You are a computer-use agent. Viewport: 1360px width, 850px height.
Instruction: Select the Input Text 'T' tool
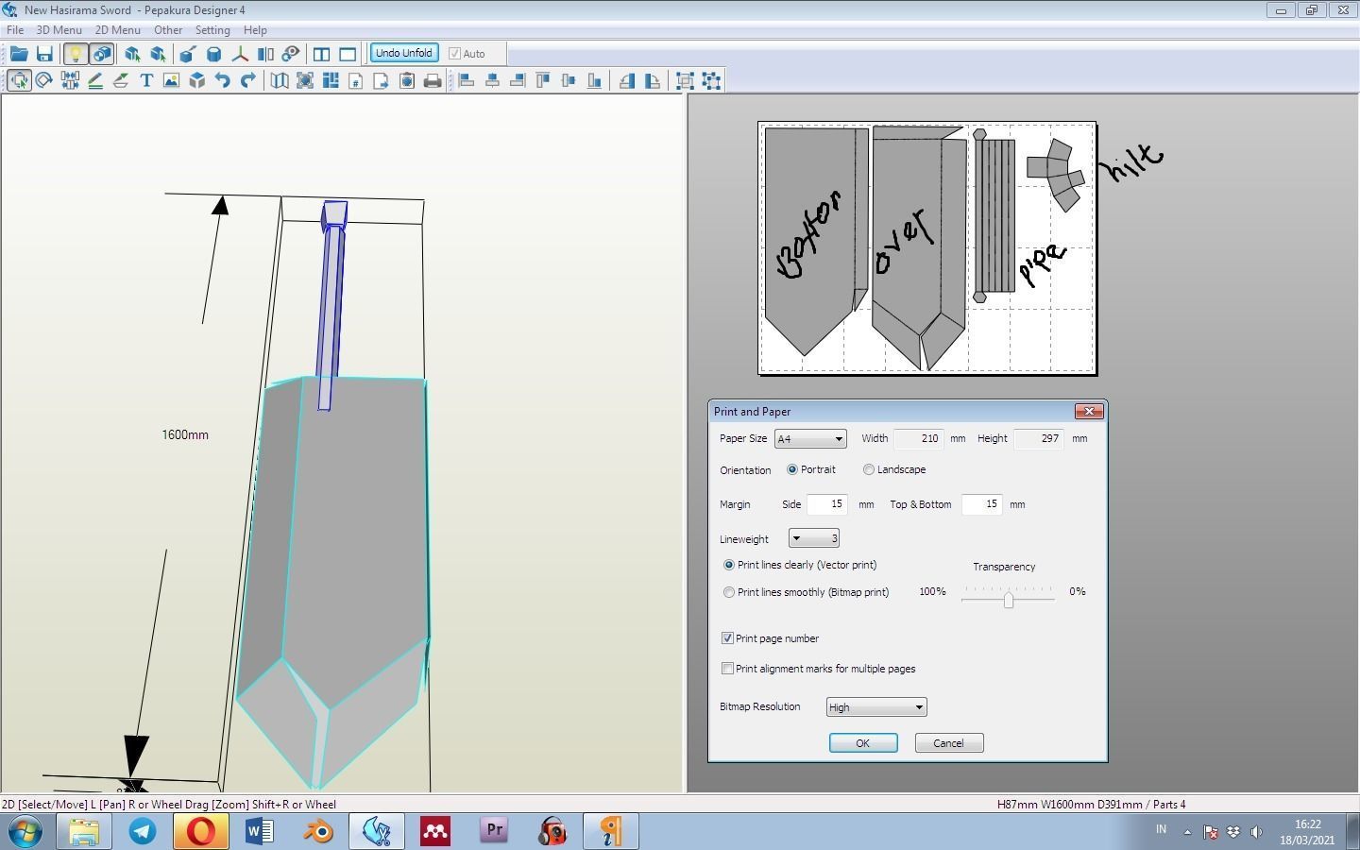146,80
